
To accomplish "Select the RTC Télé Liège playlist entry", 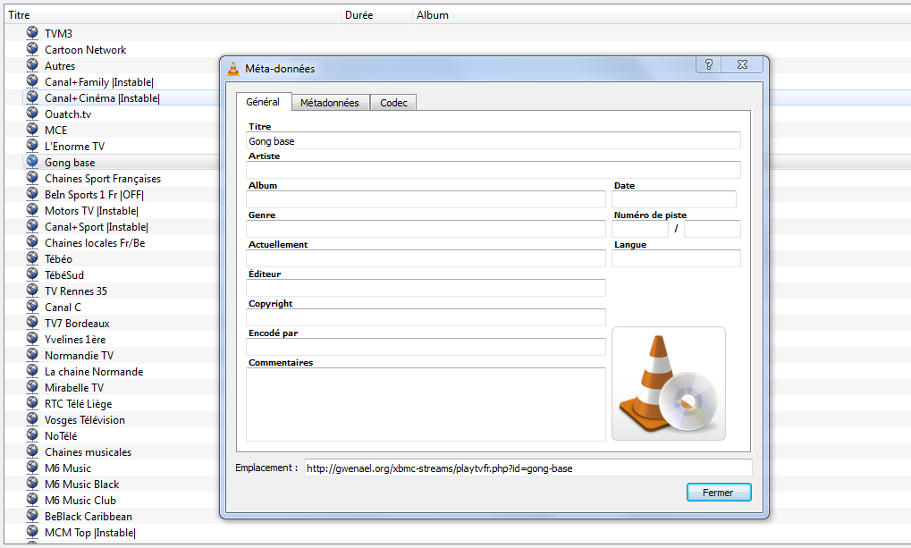I will tap(79, 404).
